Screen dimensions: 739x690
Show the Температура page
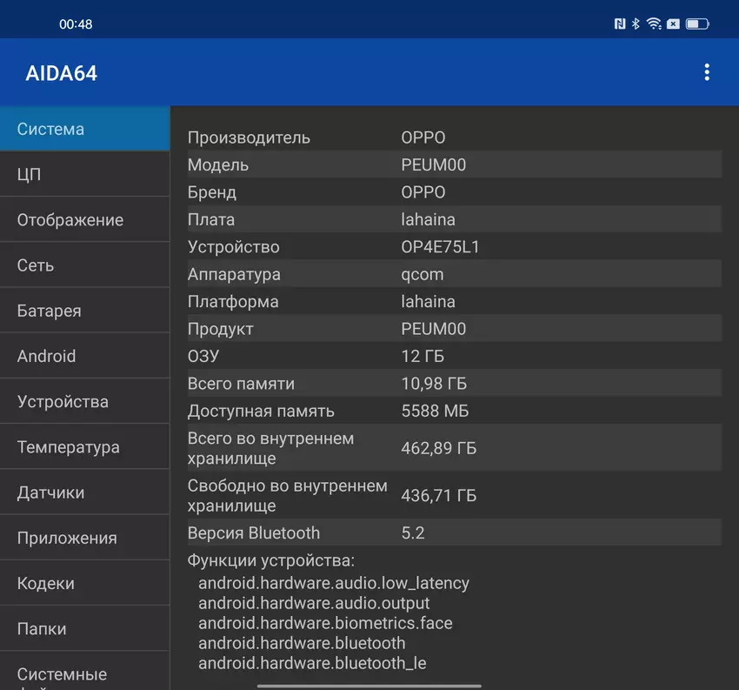coord(84,447)
